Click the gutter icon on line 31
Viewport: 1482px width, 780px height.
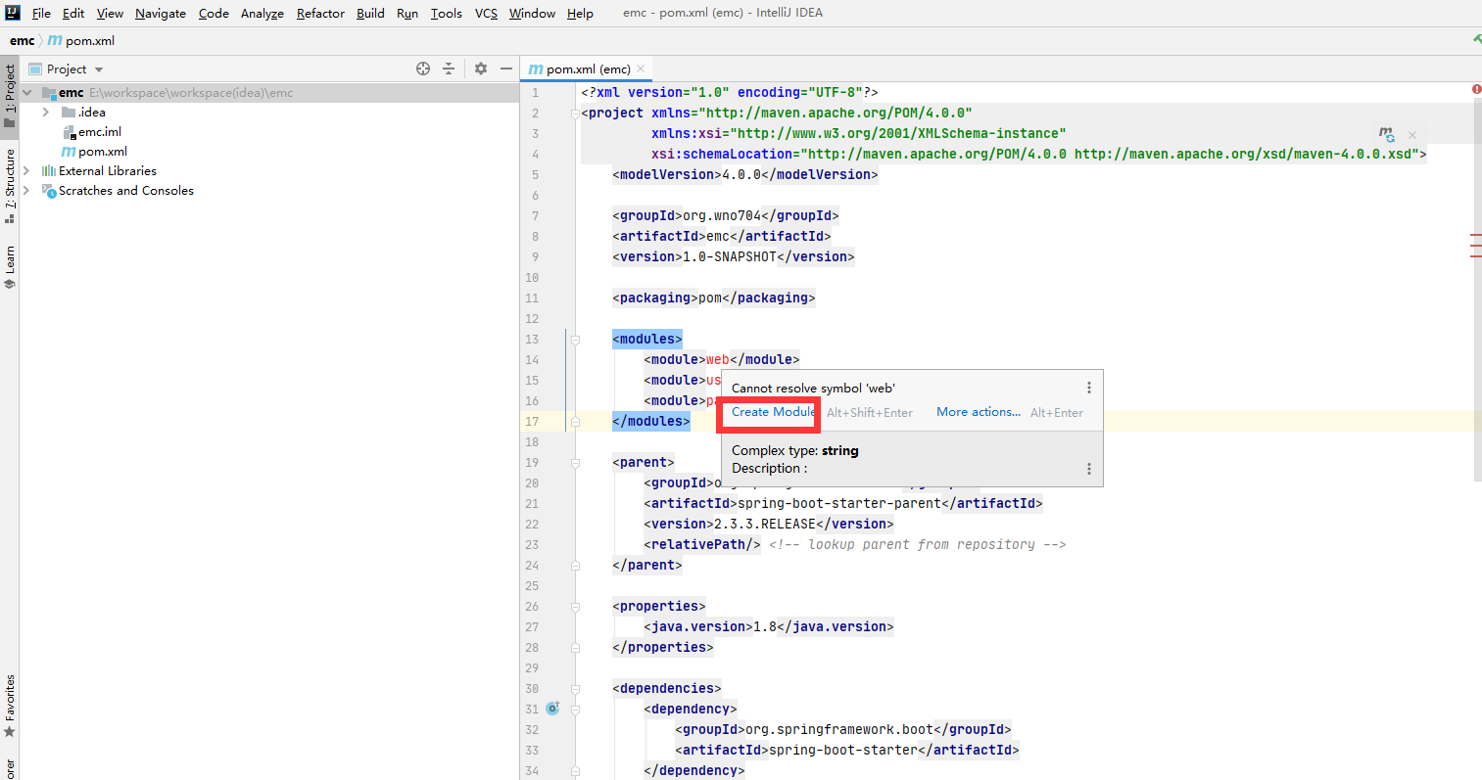coord(552,709)
